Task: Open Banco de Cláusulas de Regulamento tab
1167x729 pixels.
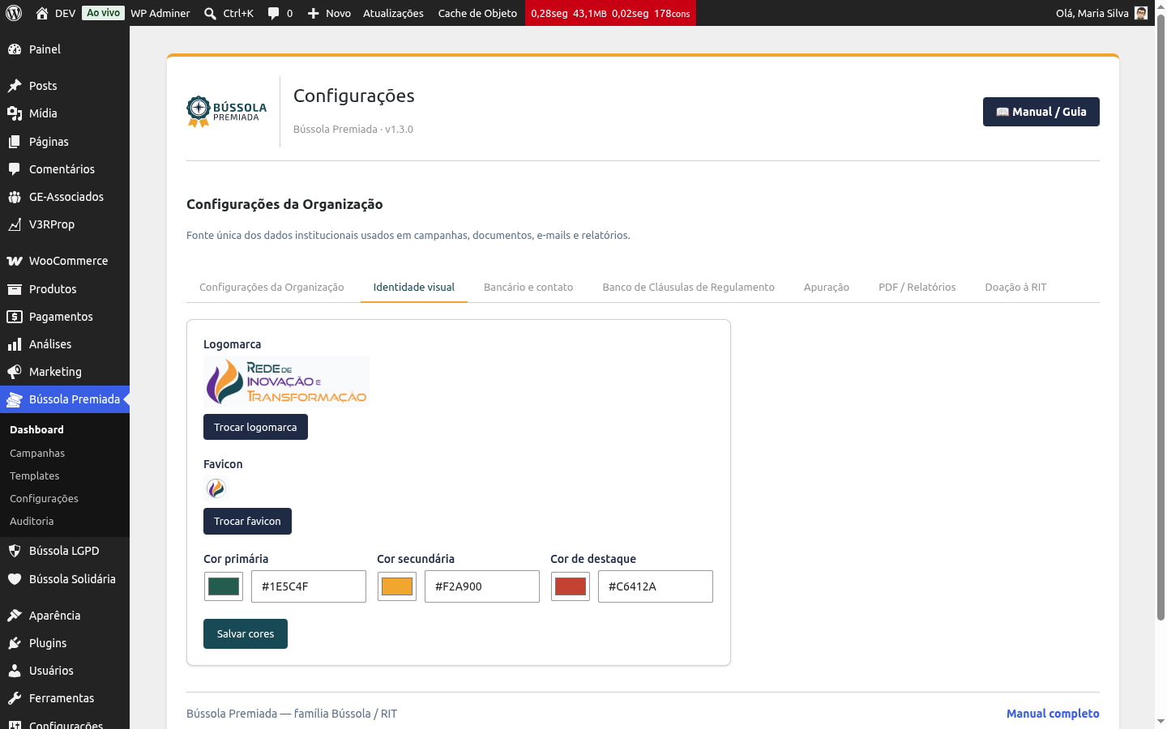Action: point(689,288)
